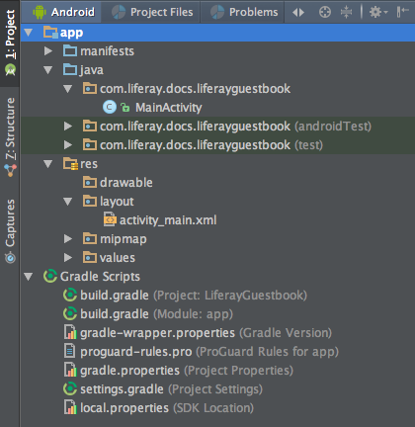Select gradle-wrapper.properties file

click(x=207, y=333)
